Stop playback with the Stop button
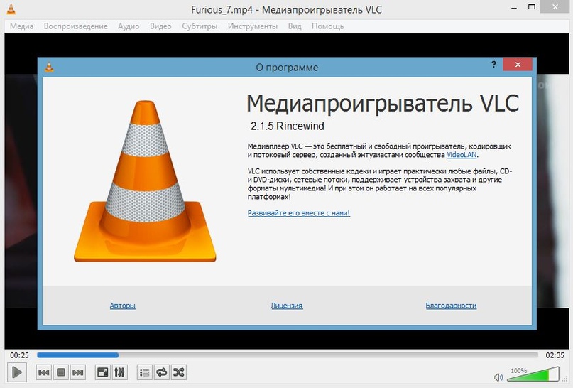 point(60,372)
